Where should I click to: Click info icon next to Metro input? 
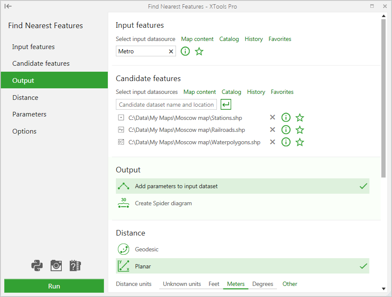point(185,51)
